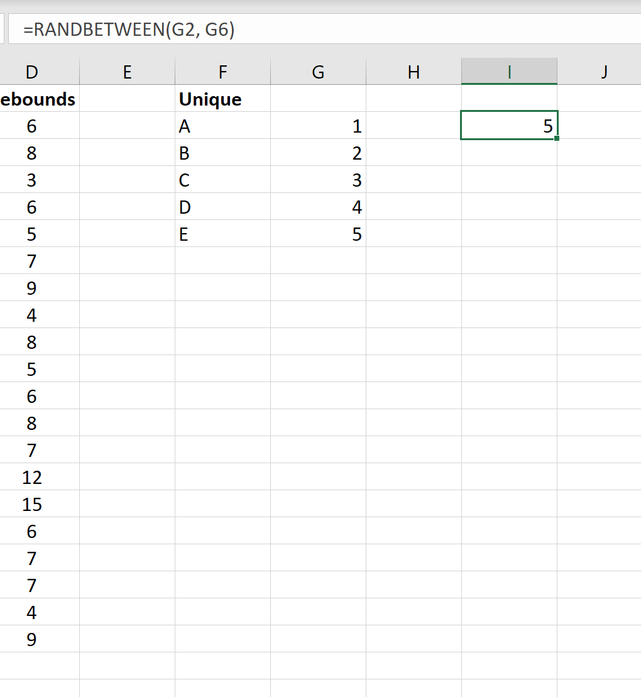
Task: Click cell with letter E in column F
Action: (222, 235)
